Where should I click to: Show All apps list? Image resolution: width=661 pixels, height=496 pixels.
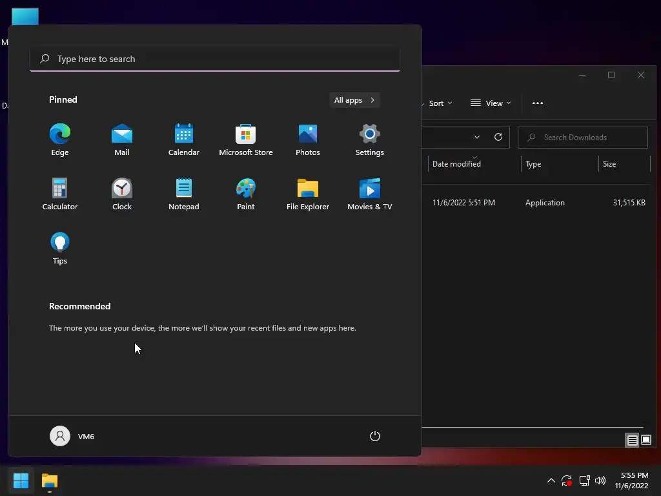354,100
